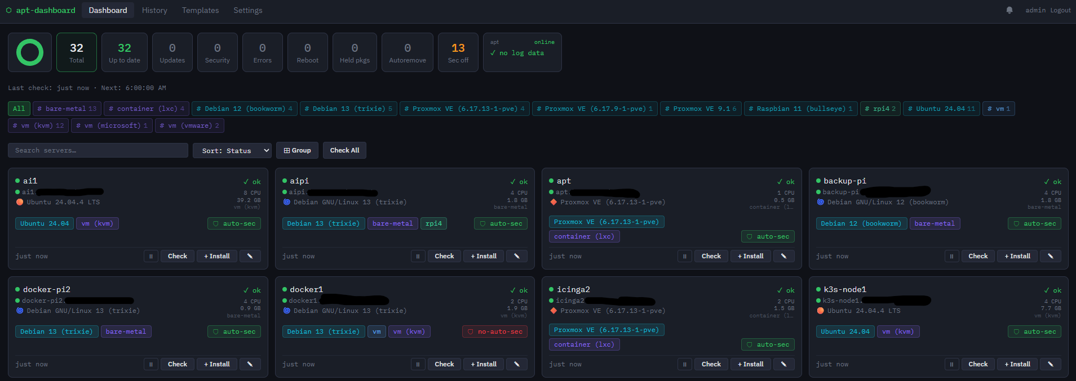Screen dimensions: 1076x381
Task: Filter by rpi4 tag
Action: point(880,109)
